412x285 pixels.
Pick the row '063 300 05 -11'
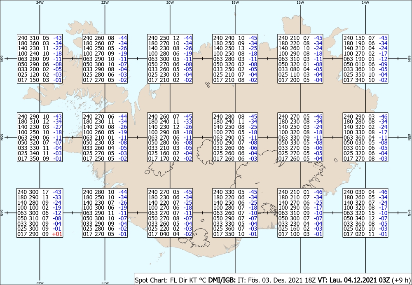point(170,59)
